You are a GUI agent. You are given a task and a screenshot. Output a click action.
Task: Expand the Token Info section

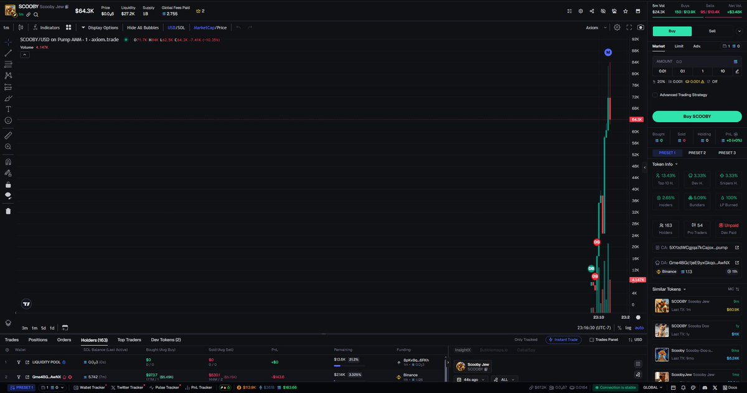coord(665,164)
